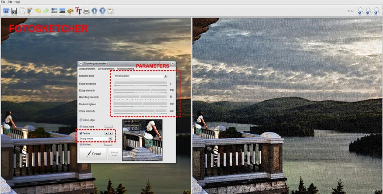Click the Edge intensity slider

pyautogui.click(x=140, y=90)
